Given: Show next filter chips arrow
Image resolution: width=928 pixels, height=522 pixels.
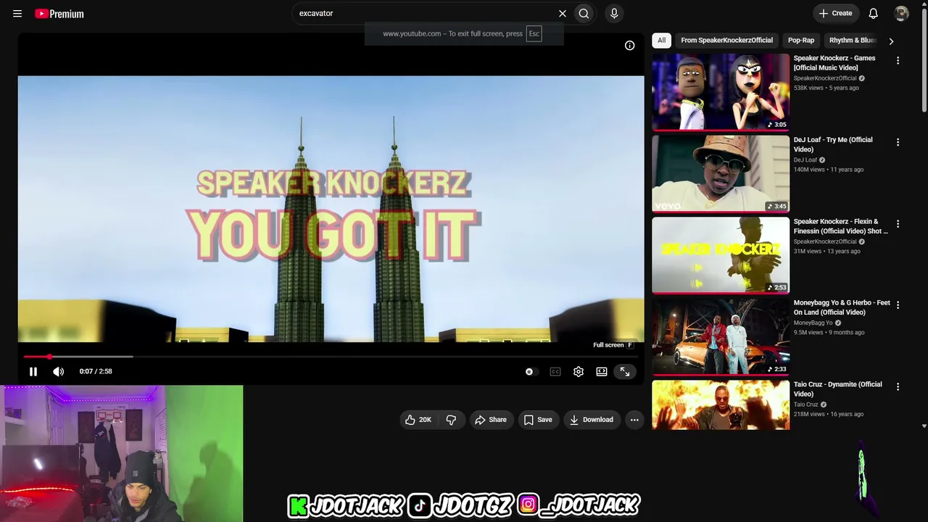Looking at the screenshot, I should coord(891,41).
